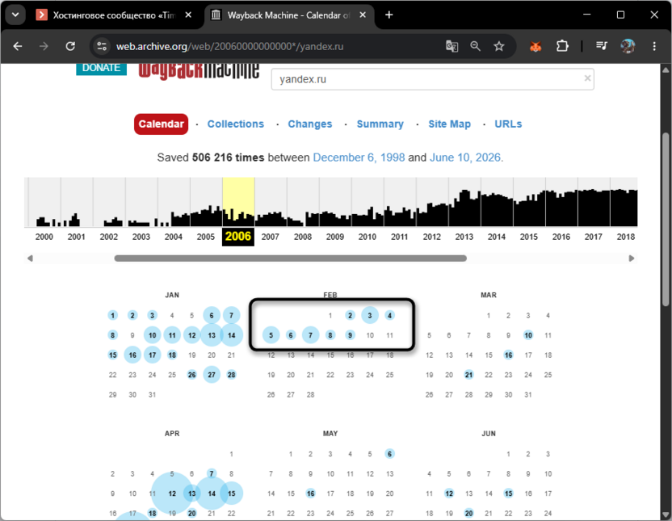Click the page vertical scrollbar thumb
This screenshot has height=521, width=672.
(x=666, y=220)
